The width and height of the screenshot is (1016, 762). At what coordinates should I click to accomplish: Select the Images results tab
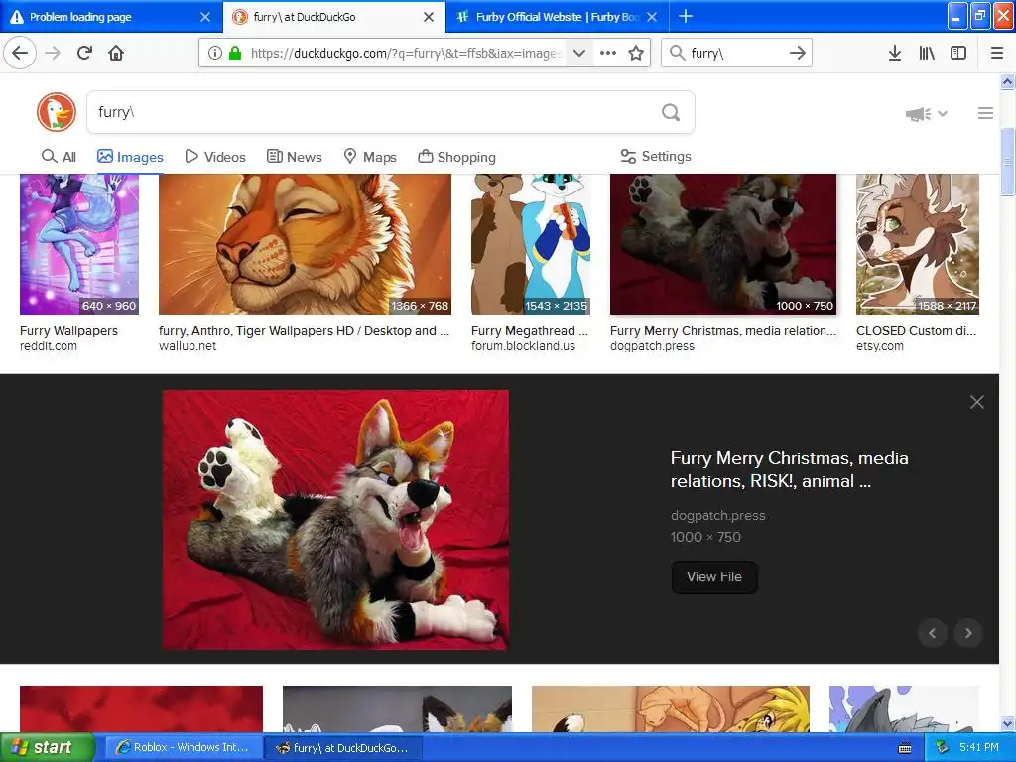coord(130,157)
